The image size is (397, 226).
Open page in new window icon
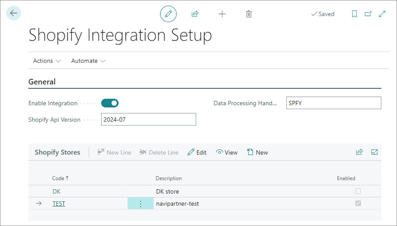pos(368,14)
